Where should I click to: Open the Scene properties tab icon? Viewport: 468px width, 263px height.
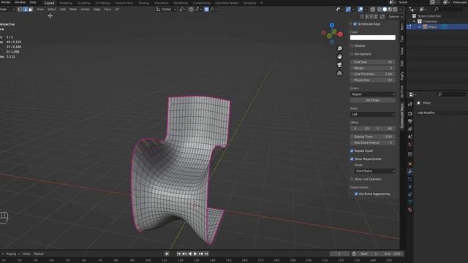click(410, 137)
